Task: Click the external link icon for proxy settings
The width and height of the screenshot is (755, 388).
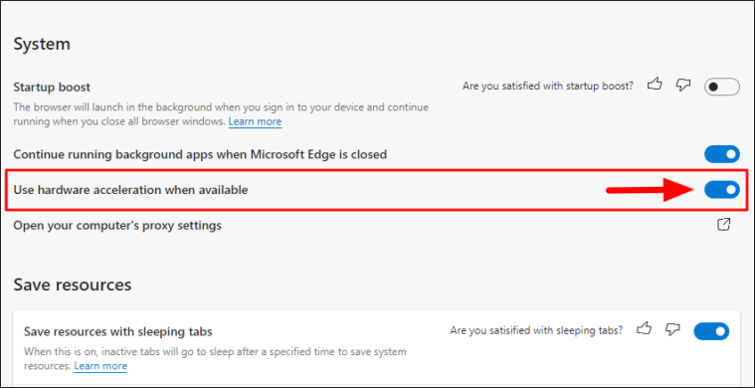Action: (724, 224)
